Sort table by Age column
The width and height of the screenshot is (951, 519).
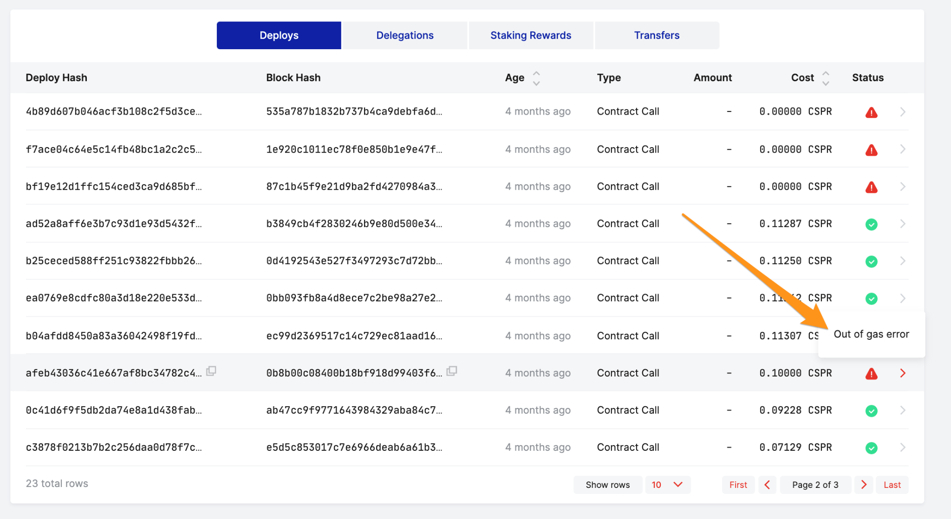click(x=536, y=78)
